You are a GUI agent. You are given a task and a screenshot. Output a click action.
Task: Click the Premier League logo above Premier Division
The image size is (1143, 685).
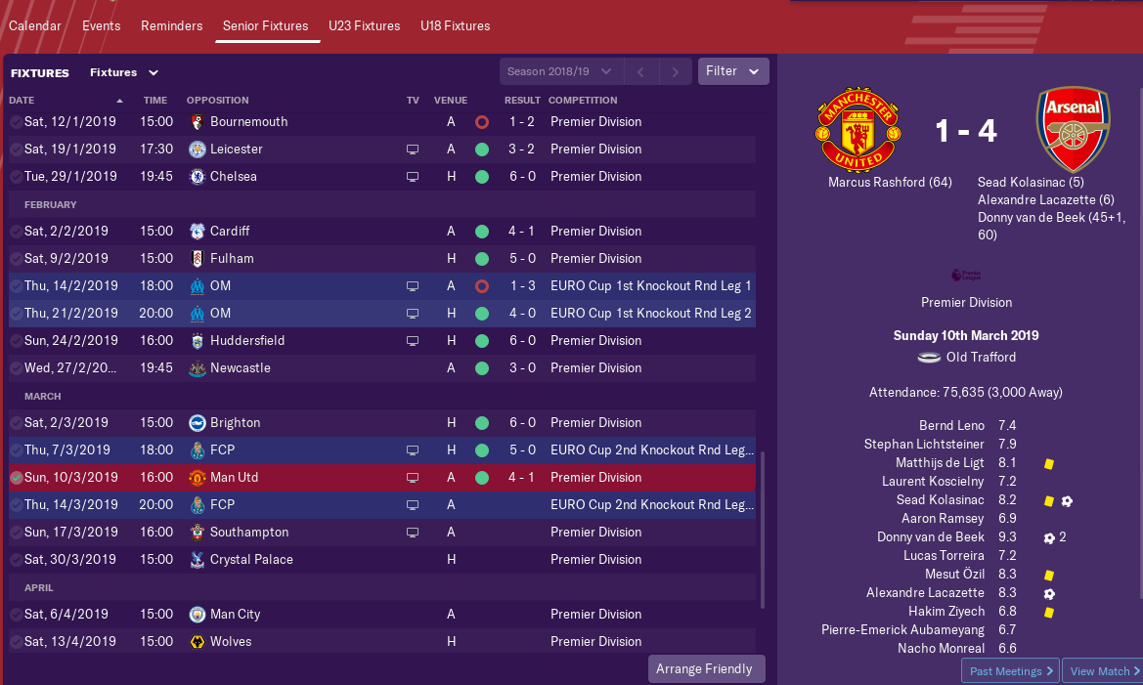[966, 276]
